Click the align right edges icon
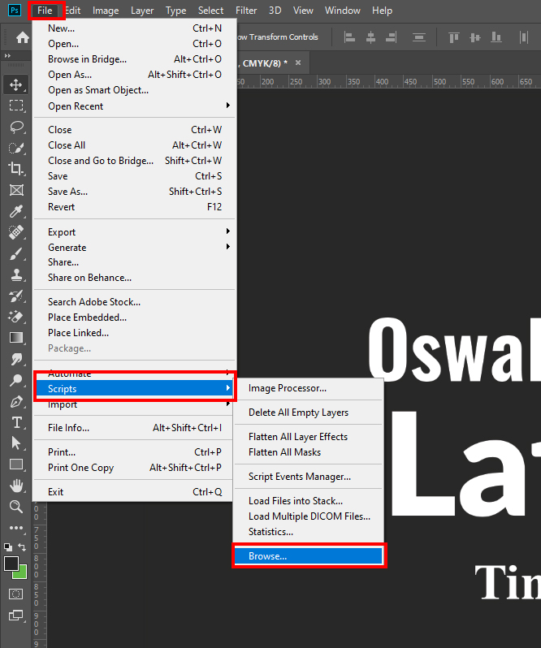 click(x=391, y=37)
